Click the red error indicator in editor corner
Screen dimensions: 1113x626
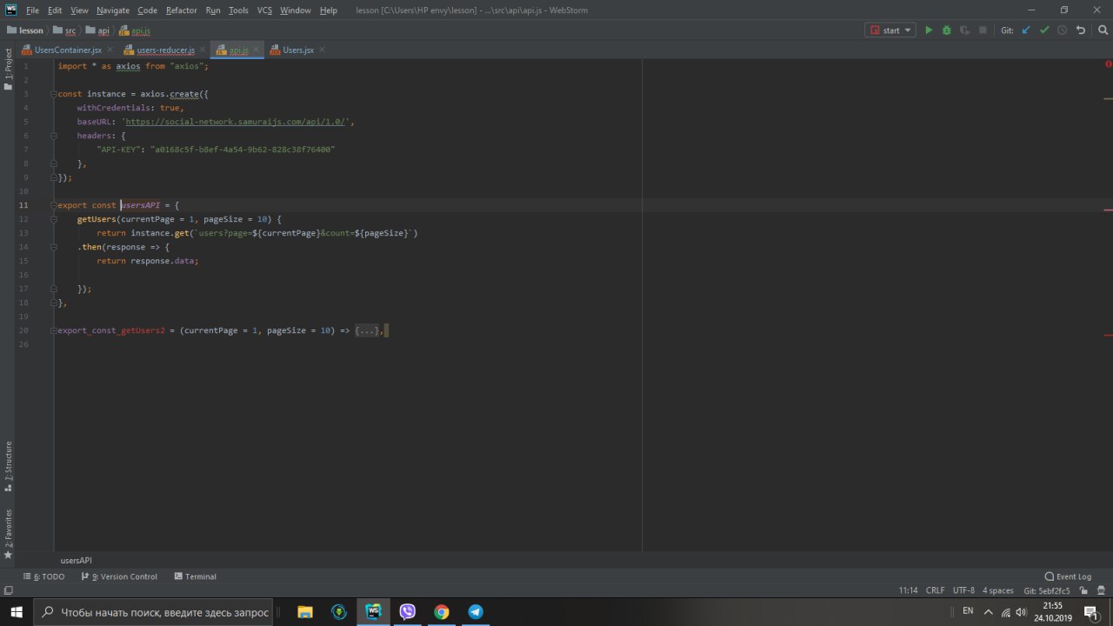(1108, 64)
